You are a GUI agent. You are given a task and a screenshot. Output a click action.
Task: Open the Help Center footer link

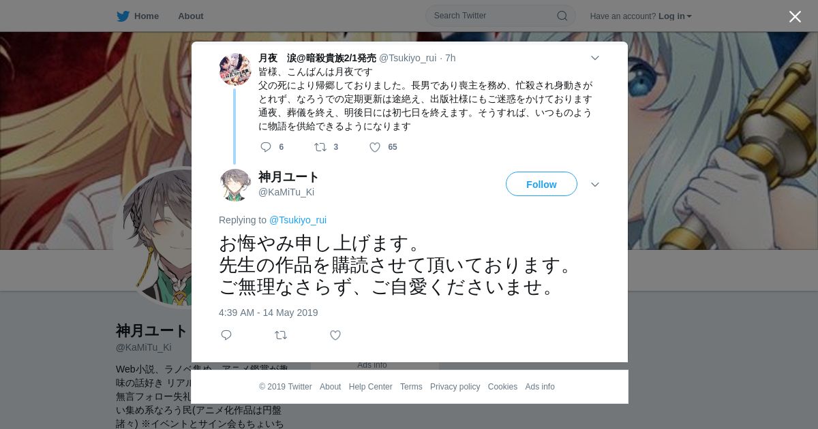(370, 387)
